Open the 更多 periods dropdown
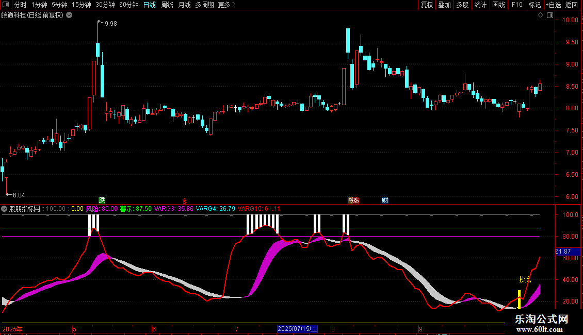583x335 pixels. click(226, 5)
